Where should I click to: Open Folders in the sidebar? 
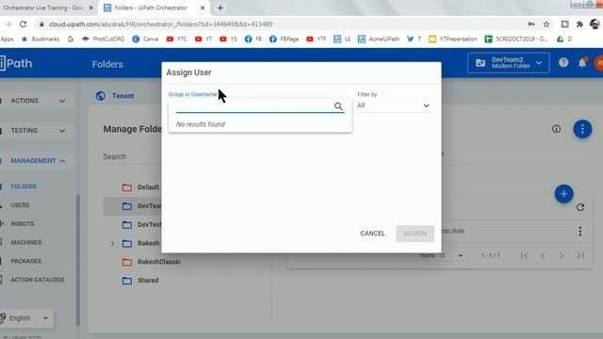pos(24,186)
